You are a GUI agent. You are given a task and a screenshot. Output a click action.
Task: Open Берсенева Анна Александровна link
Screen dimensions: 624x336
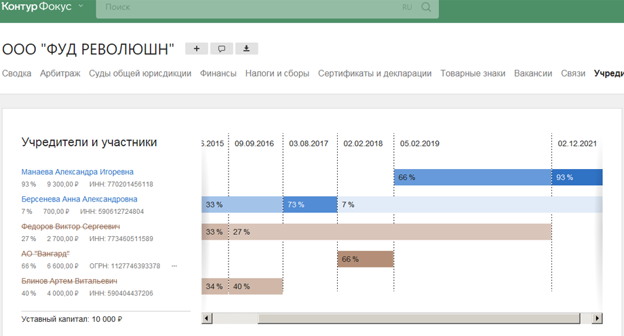click(x=79, y=199)
